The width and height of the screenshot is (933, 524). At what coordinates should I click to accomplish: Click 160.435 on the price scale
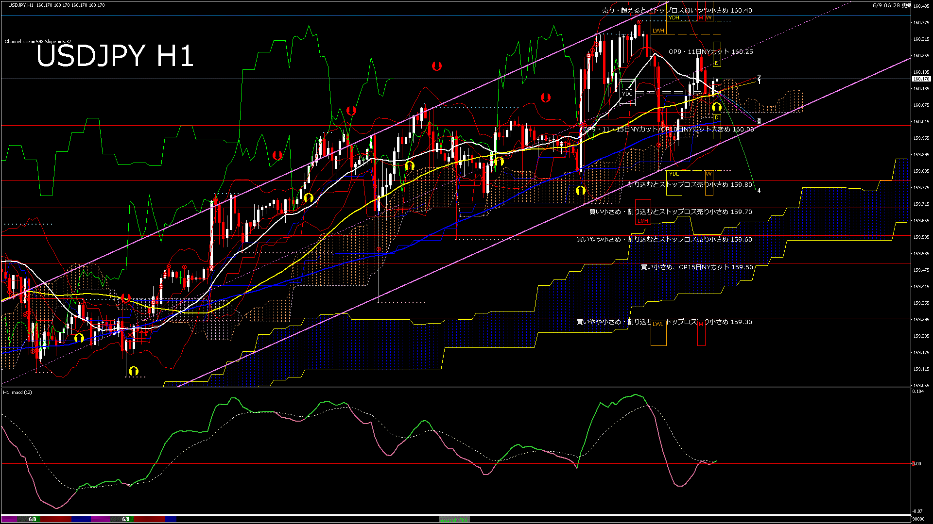point(921,6)
